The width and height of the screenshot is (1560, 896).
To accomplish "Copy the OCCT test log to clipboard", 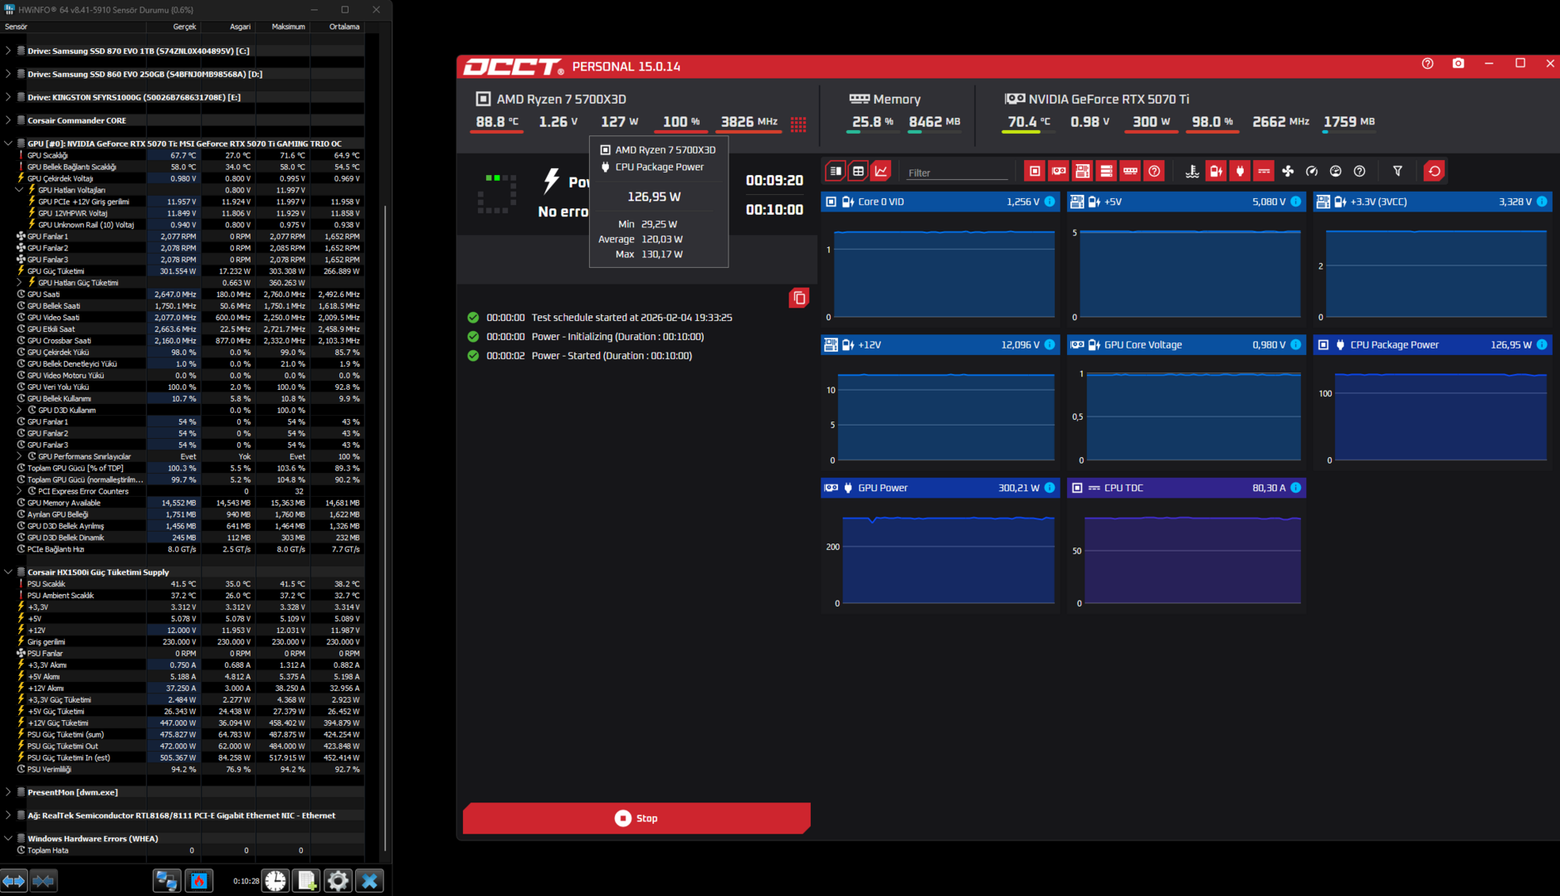I will coord(799,298).
